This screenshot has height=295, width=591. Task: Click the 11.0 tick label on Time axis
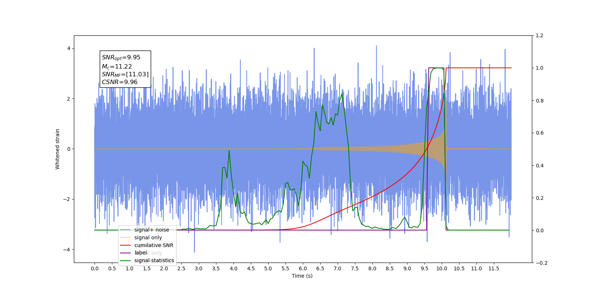pyautogui.click(x=476, y=268)
